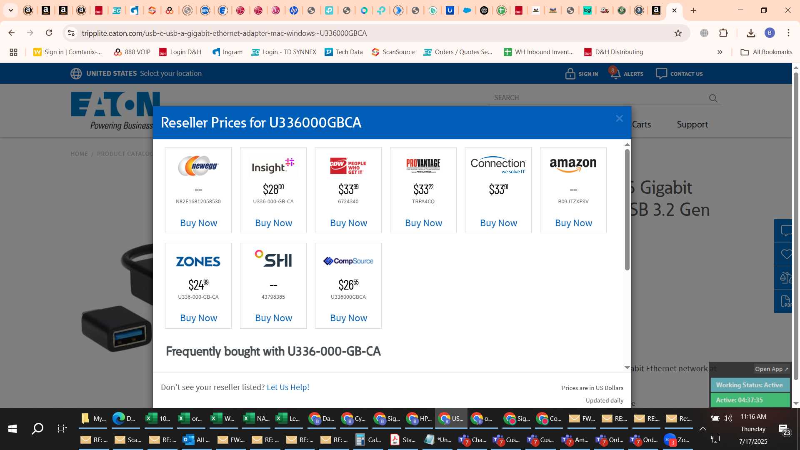Open All Bookmarks folder
The height and width of the screenshot is (450, 800).
[x=766, y=52]
